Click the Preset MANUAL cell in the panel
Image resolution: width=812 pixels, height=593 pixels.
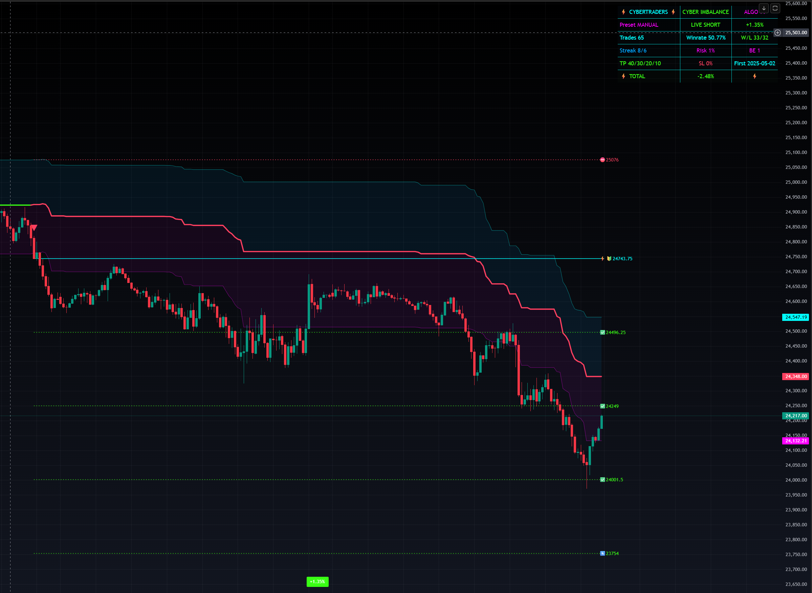tap(639, 25)
